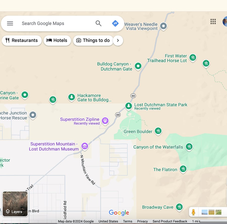The width and height of the screenshot is (227, 224).
Task: Click the Superstition Zipline label text
Action: pos(80,119)
